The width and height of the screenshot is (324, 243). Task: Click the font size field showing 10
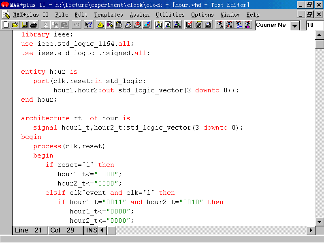pyautogui.click(x=315, y=25)
